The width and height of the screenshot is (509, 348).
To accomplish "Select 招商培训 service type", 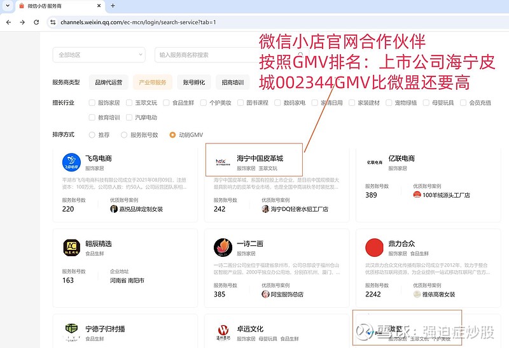I will [x=232, y=82].
